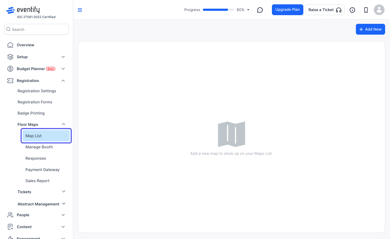390x239 pixels.
Task: Click the eventify logo
Action: [23, 10]
